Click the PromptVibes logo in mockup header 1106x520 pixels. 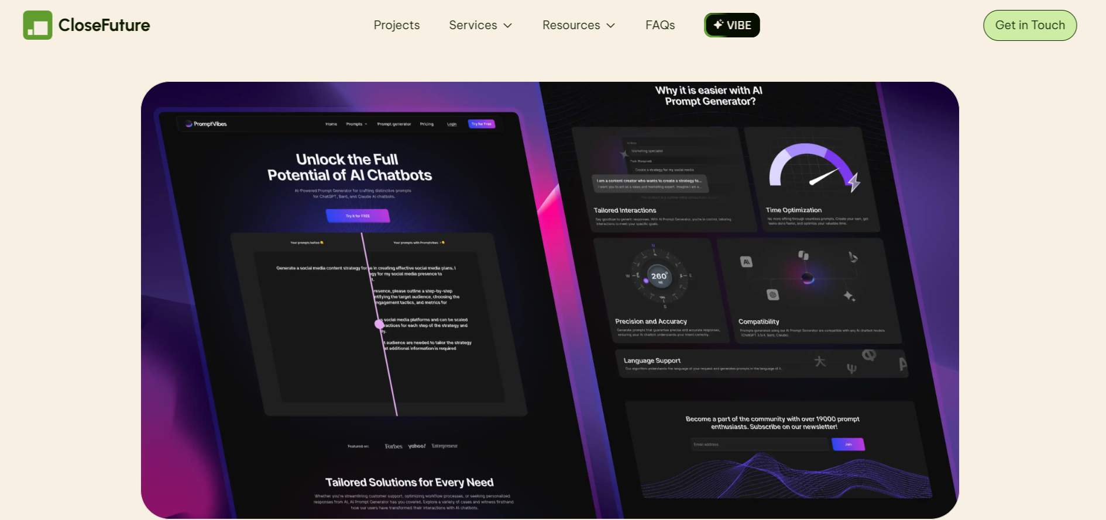pyautogui.click(x=206, y=124)
